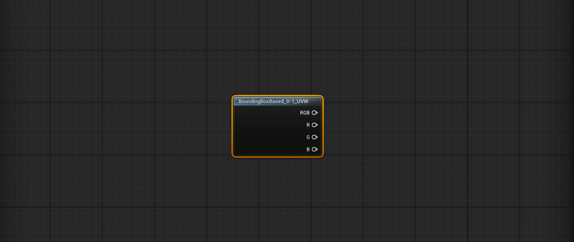Click the R output pin

314,125
